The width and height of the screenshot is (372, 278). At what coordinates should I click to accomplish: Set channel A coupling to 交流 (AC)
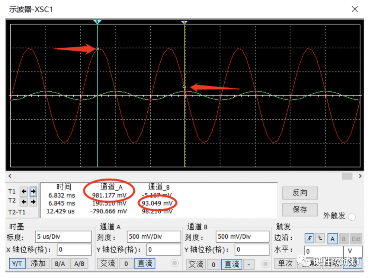coord(108,264)
